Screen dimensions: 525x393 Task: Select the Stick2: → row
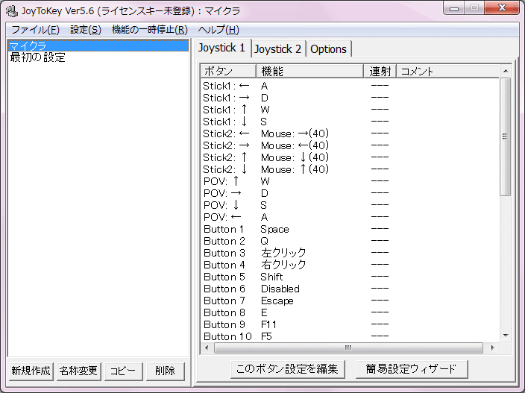pos(350,145)
